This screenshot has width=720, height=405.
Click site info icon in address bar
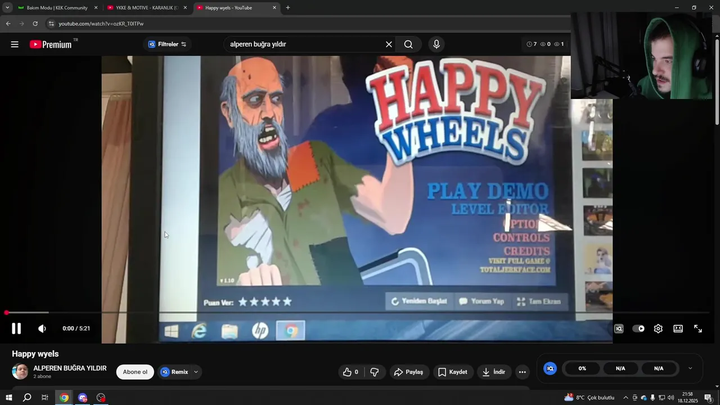tap(51, 24)
